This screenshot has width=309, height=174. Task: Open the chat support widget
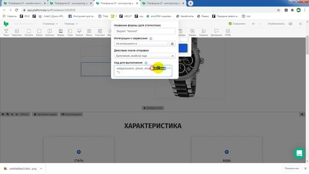tap(299, 153)
